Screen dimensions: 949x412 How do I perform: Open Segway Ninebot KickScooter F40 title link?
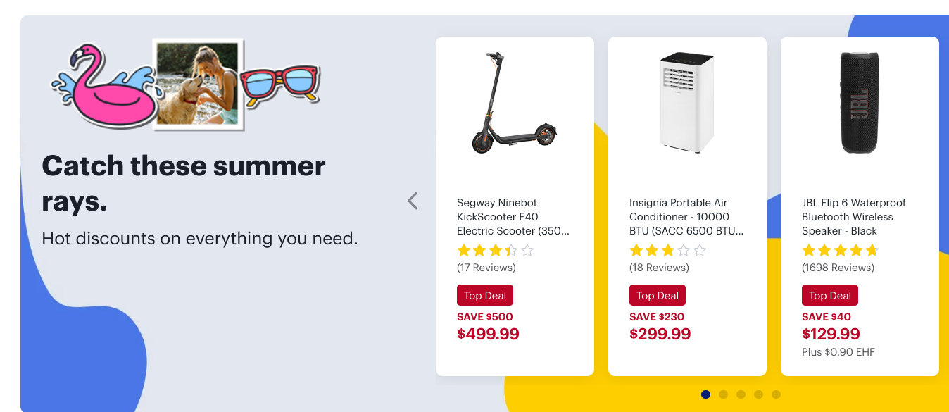click(513, 217)
